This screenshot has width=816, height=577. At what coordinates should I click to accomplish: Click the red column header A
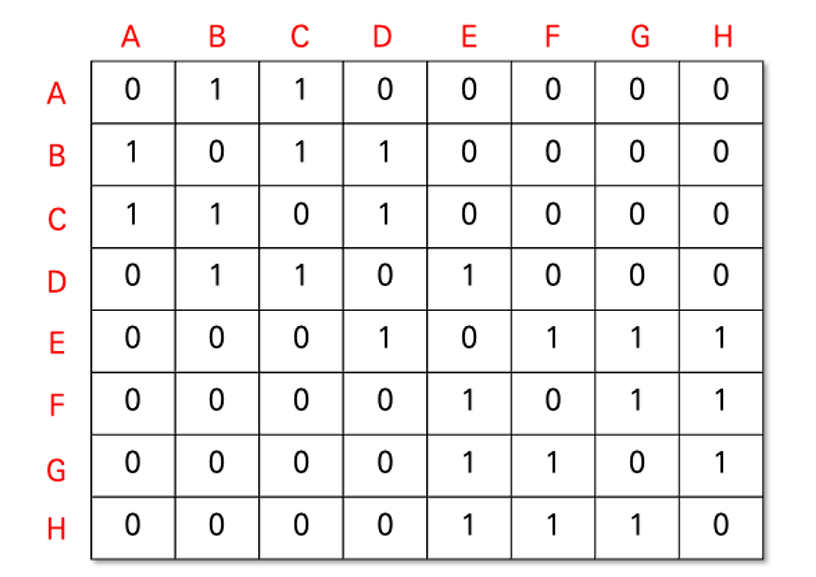click(x=131, y=38)
